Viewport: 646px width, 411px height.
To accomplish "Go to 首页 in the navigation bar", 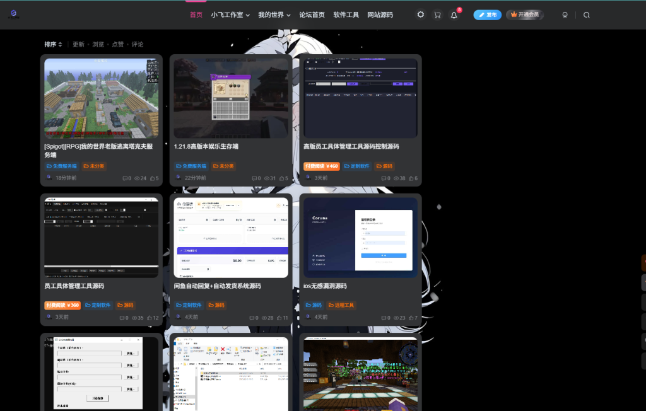I will click(x=196, y=15).
